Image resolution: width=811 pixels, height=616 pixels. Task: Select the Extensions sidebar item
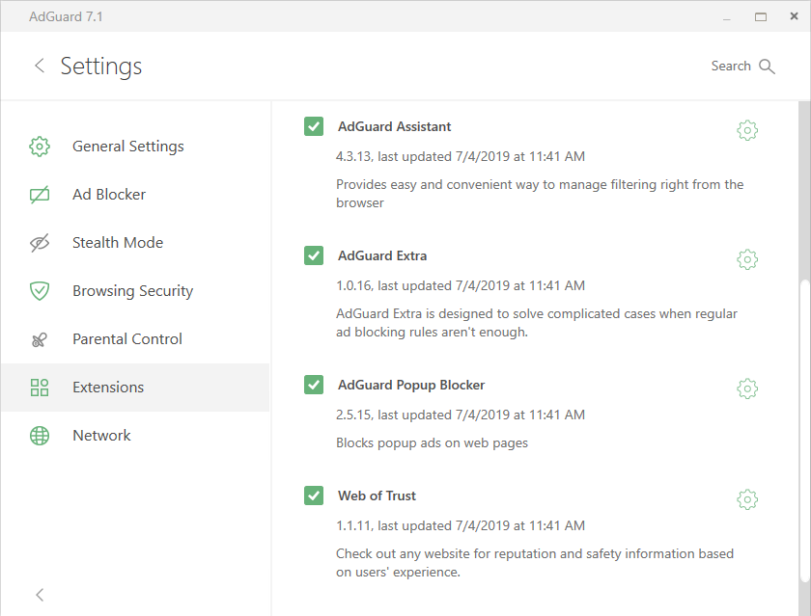(134, 388)
